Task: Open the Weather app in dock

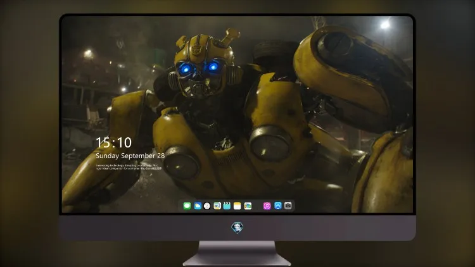Action: tap(198, 206)
